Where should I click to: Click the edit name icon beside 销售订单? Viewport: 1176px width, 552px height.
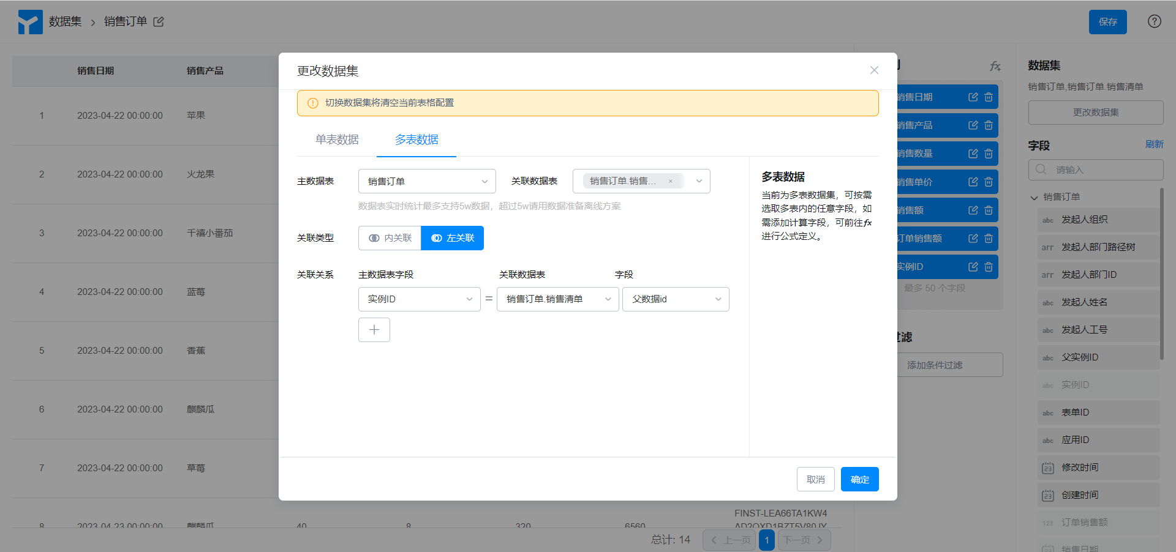pos(159,21)
